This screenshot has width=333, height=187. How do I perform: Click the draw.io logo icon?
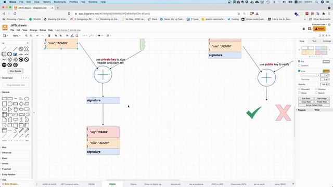tap(5, 28)
